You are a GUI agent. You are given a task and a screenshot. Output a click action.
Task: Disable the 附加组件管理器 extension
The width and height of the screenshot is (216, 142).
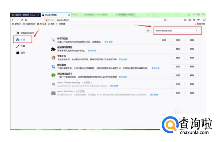[178, 49]
